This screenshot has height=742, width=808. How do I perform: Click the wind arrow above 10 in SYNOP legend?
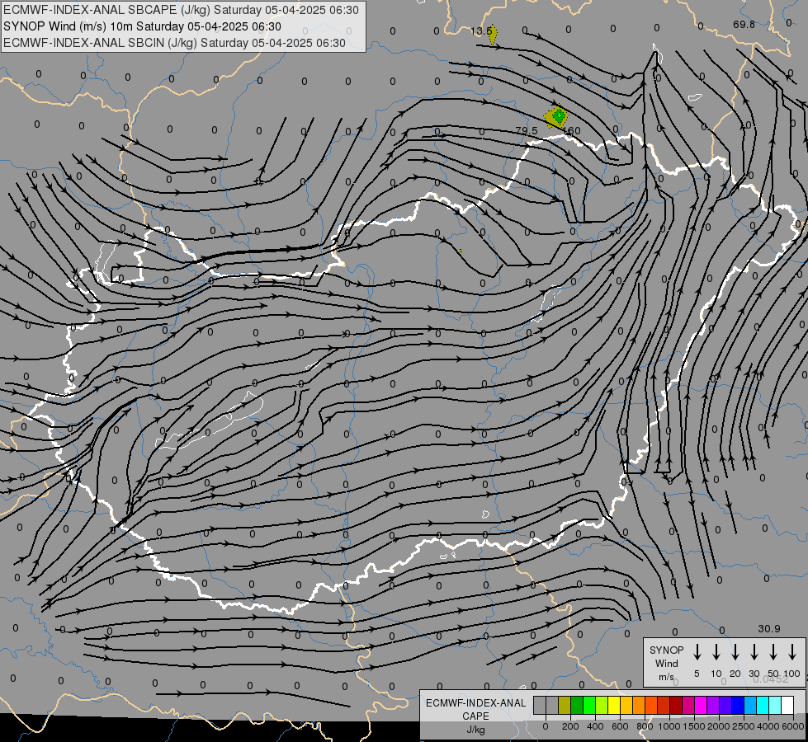(x=716, y=652)
